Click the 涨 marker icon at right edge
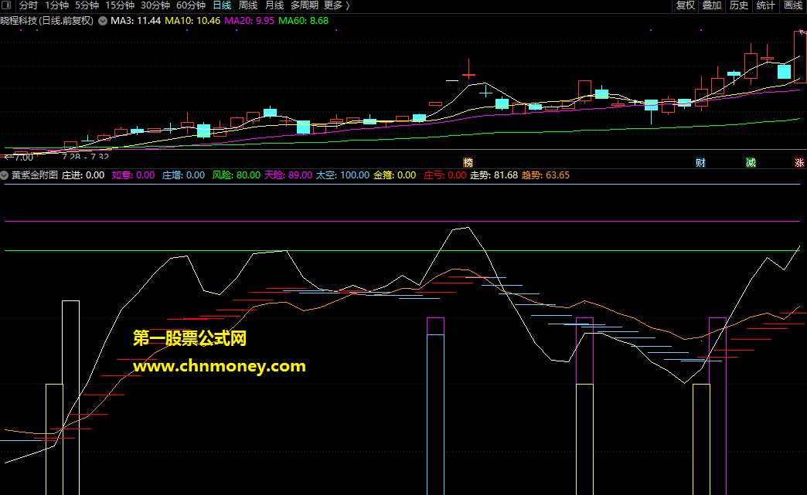 point(799,162)
